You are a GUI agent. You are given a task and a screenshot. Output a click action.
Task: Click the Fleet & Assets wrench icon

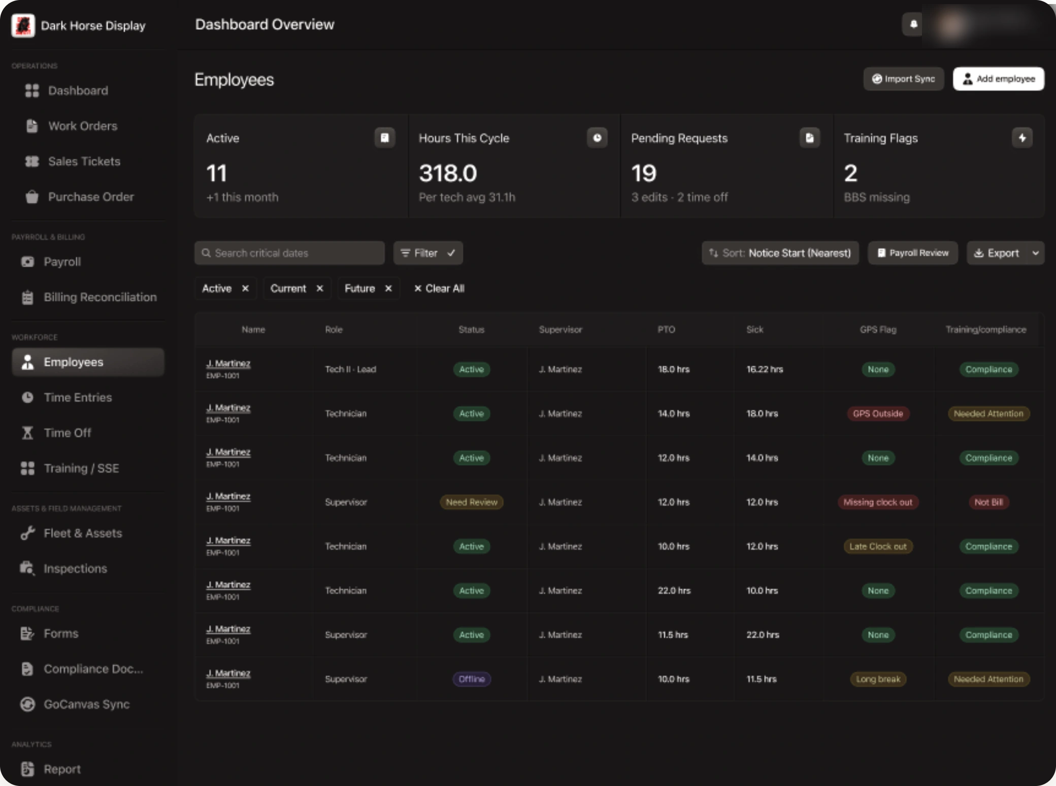pos(27,533)
